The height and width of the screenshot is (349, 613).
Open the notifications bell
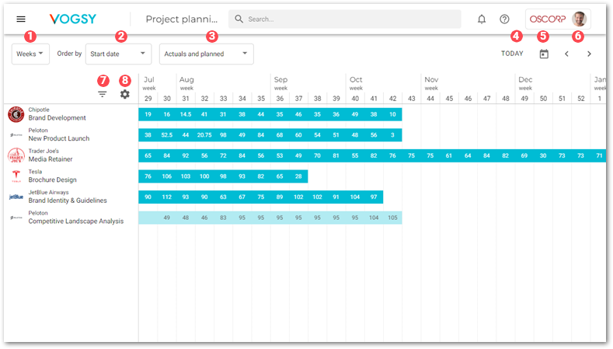coord(482,19)
